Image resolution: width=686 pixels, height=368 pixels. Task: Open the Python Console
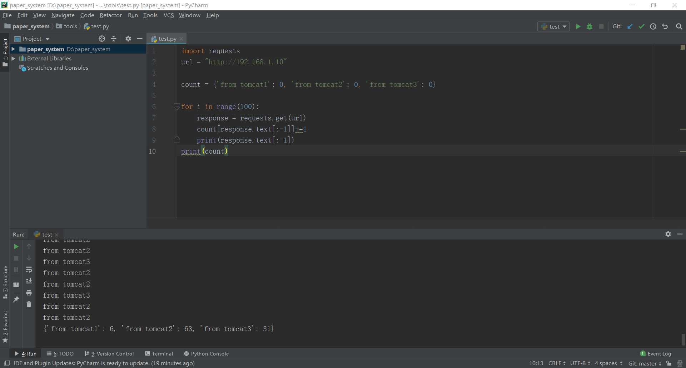click(x=206, y=354)
